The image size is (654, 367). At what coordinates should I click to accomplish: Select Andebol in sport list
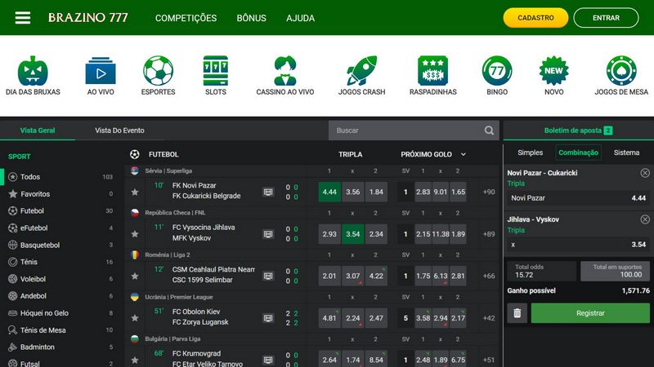coord(60,296)
